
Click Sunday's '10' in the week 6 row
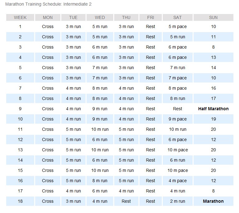click(x=213, y=78)
